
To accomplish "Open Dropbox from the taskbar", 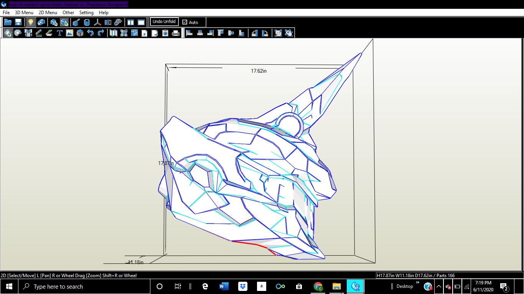I will coord(242,286).
